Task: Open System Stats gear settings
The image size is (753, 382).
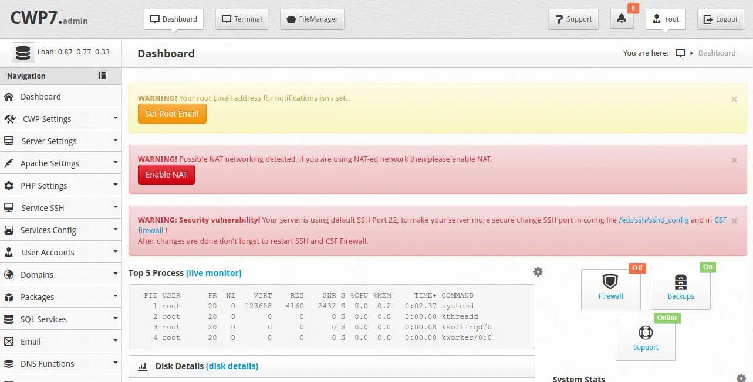Action: point(741,378)
